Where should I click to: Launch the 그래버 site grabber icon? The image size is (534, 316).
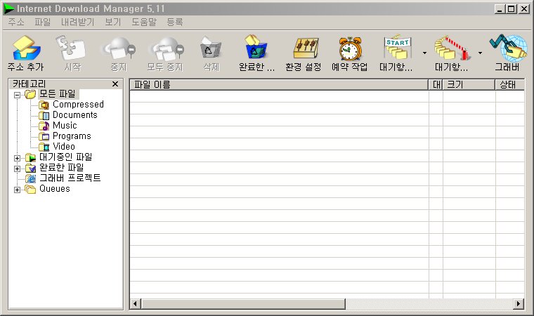509,48
